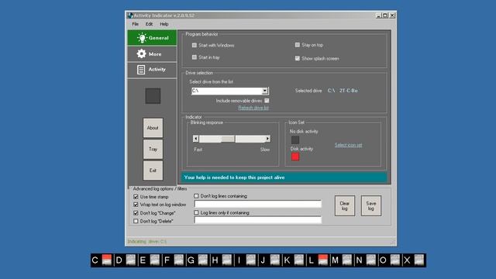Click drive C indicator icon in strip
Image resolution: width=496 pixels, height=279 pixels.
click(107, 260)
